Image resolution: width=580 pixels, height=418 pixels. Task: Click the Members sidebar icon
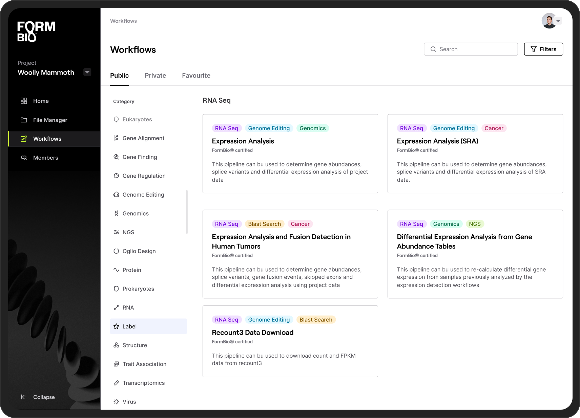tap(24, 158)
